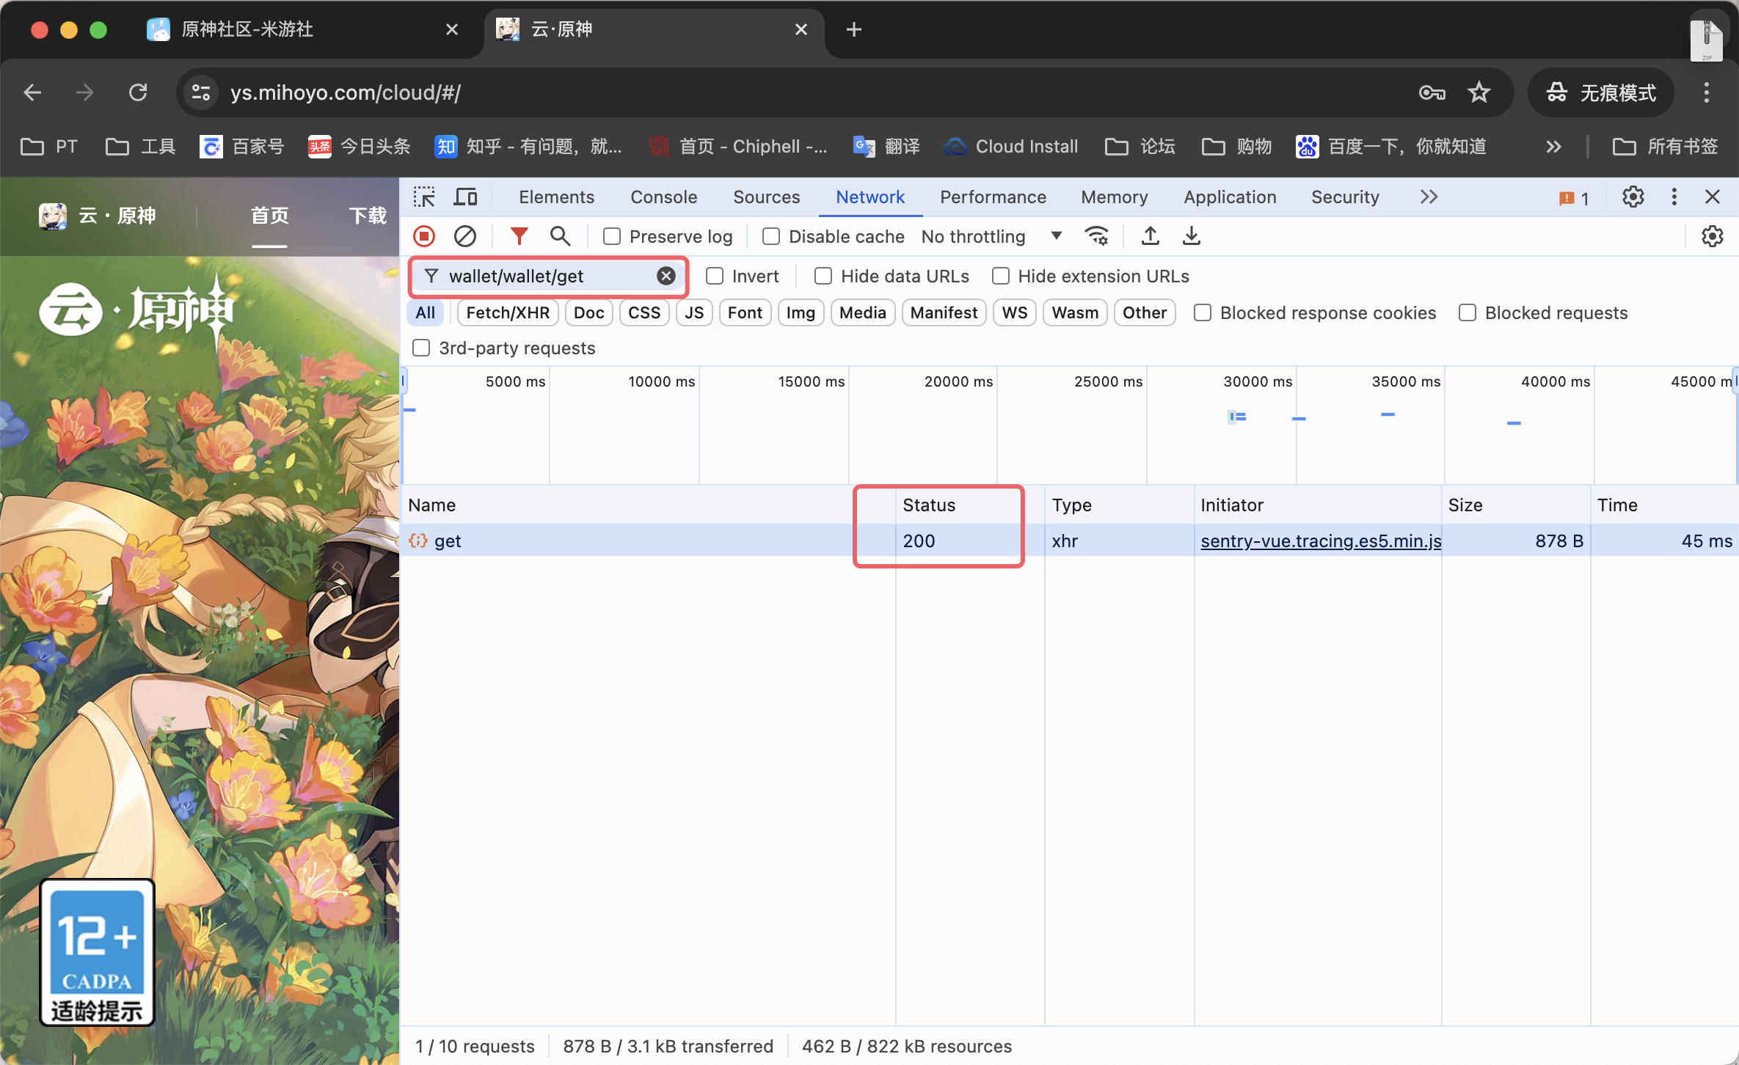
Task: Filter by WS request type
Action: 1015,312
